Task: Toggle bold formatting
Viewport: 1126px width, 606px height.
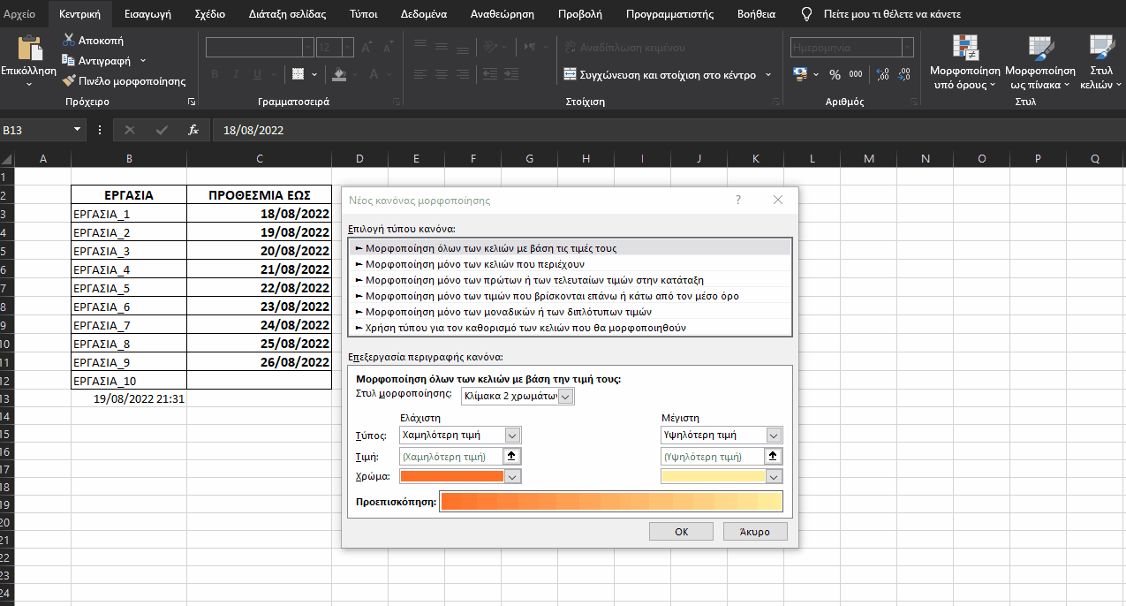Action: (213, 74)
